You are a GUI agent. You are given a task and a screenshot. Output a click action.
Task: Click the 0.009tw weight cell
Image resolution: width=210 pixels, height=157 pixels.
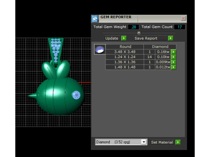click(x=163, y=62)
